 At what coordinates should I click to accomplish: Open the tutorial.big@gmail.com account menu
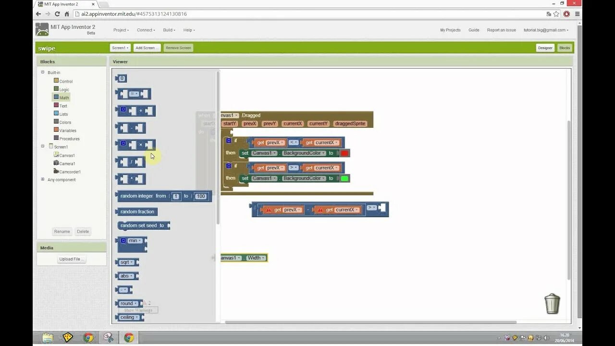[x=546, y=30]
